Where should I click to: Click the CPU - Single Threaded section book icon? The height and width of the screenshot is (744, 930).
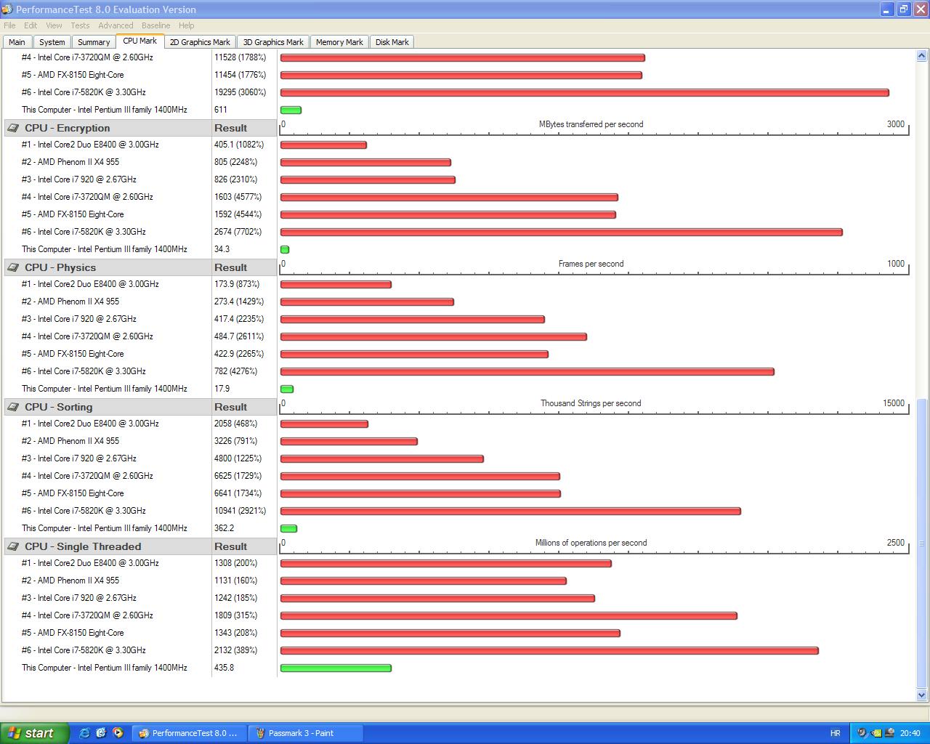click(x=13, y=546)
